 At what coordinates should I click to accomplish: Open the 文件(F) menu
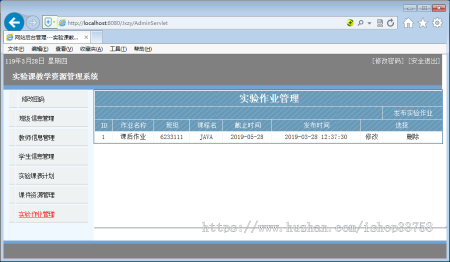[16, 49]
